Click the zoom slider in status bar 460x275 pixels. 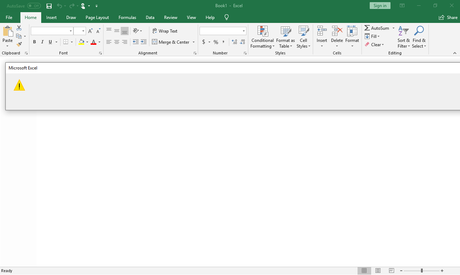tap(422, 271)
